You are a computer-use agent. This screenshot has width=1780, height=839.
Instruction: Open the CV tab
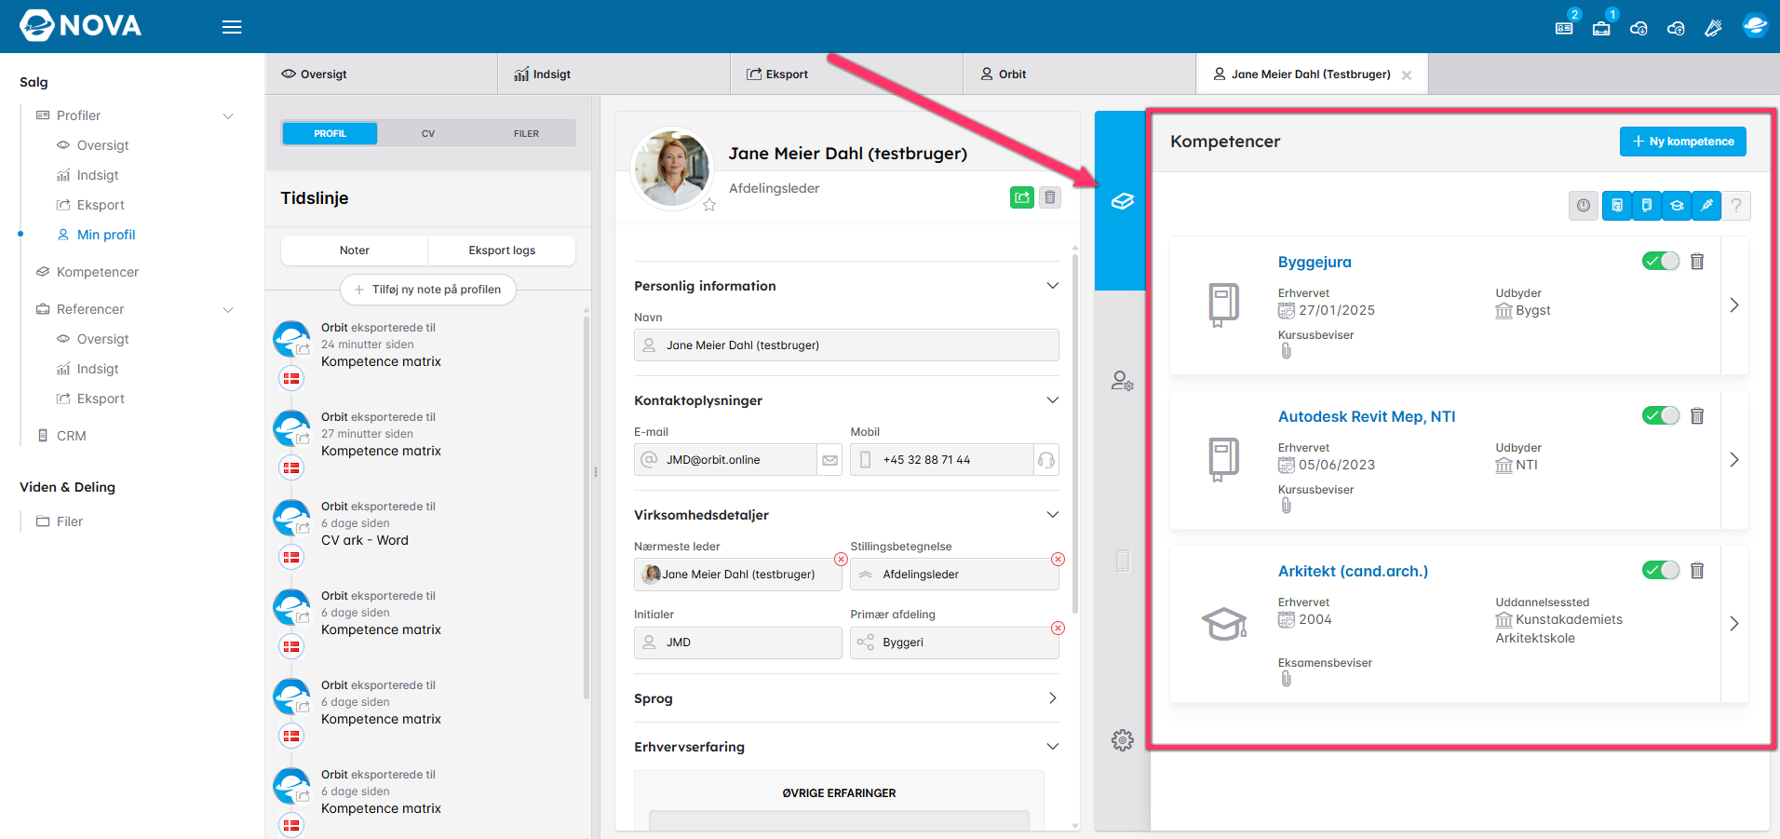point(428,134)
